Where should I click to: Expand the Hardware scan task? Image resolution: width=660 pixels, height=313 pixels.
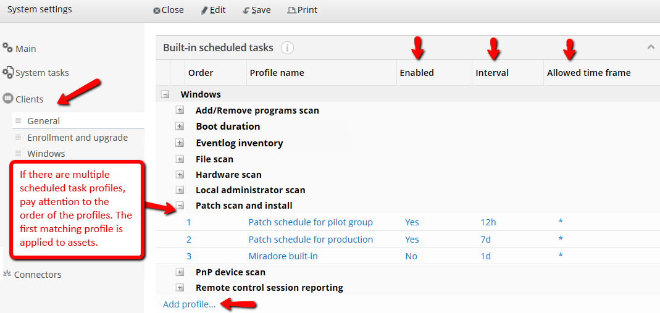[x=180, y=175]
